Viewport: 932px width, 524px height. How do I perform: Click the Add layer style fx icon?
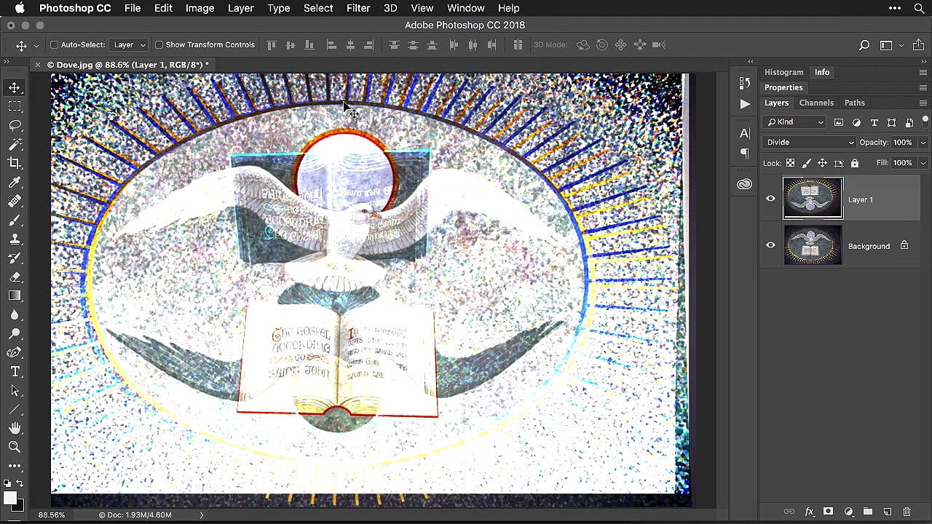(x=809, y=512)
